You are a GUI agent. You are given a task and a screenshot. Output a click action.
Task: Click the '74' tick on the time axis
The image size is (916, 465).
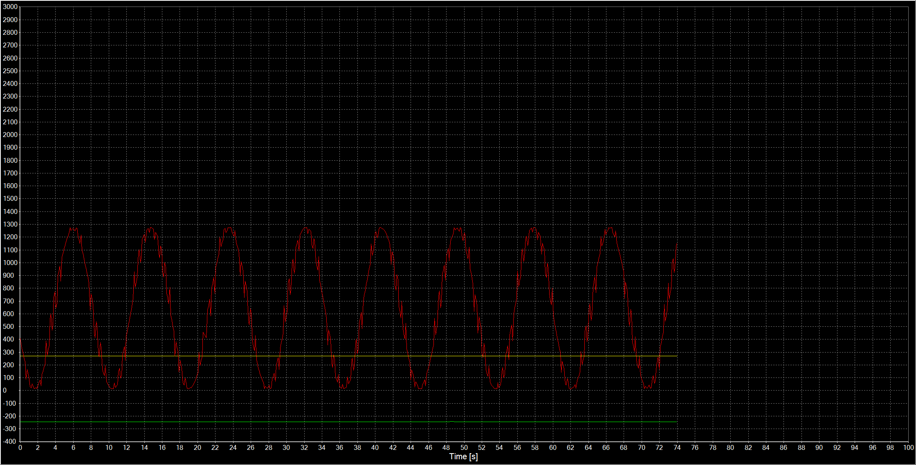click(x=677, y=448)
